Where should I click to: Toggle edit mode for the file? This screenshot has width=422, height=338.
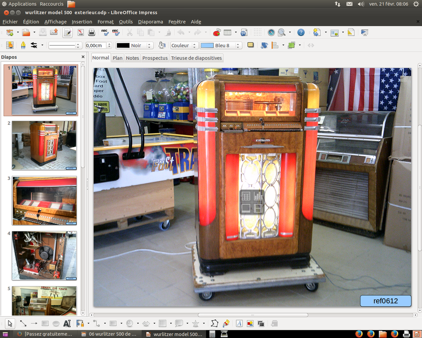pos(68,32)
